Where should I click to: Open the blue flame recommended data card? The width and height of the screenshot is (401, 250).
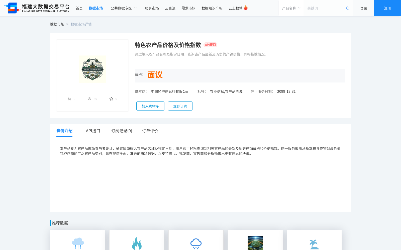pyautogui.click(x=137, y=240)
